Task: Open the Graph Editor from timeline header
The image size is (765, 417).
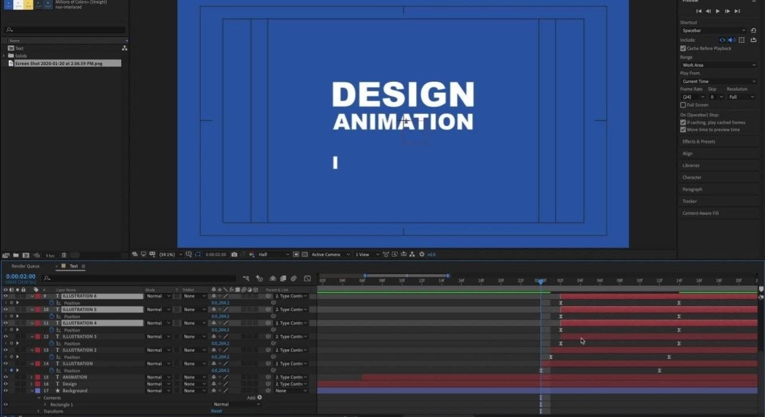Action: pyautogui.click(x=307, y=278)
